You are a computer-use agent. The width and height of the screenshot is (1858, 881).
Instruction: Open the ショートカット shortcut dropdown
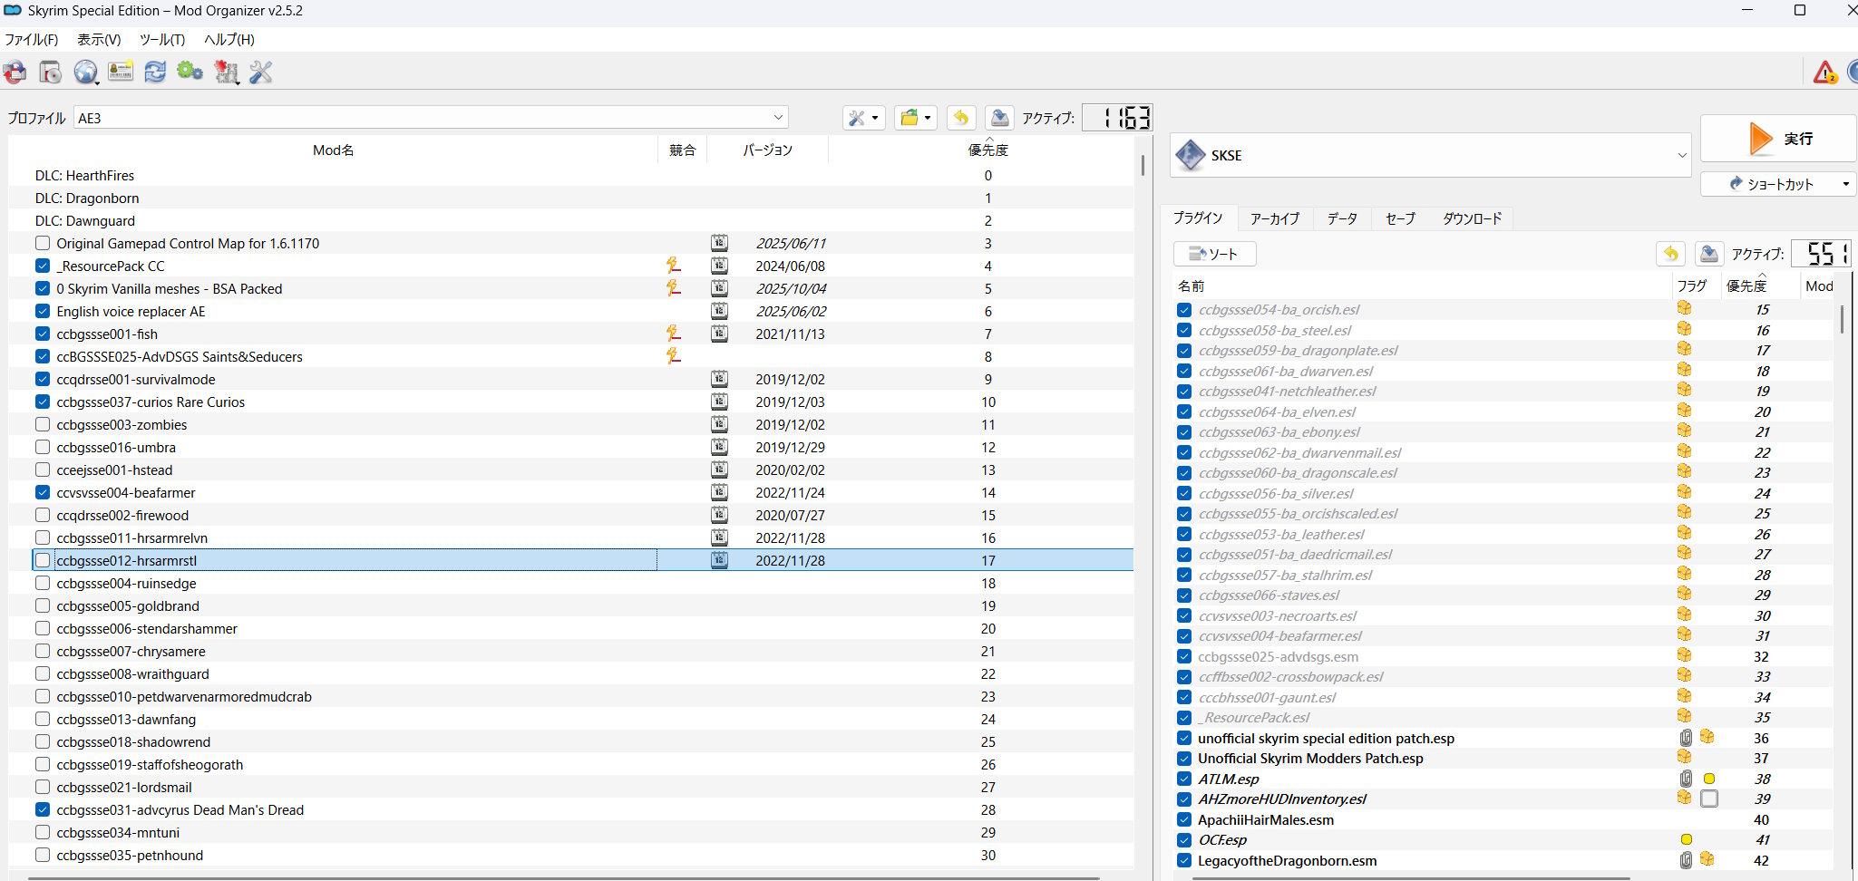[1778, 184]
